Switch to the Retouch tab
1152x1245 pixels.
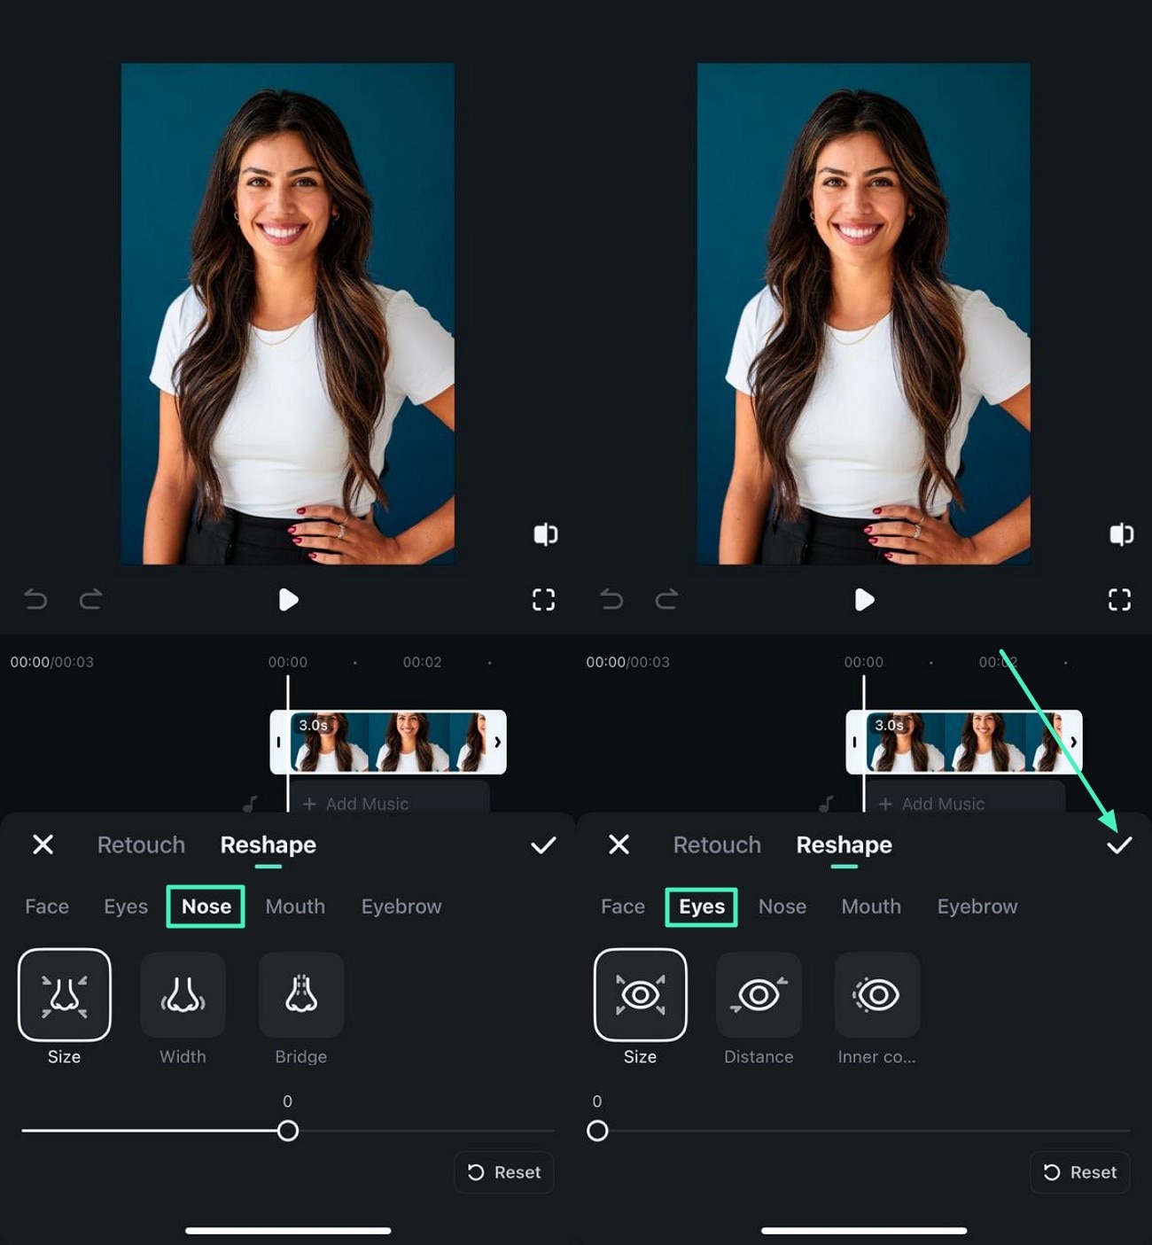coord(140,845)
